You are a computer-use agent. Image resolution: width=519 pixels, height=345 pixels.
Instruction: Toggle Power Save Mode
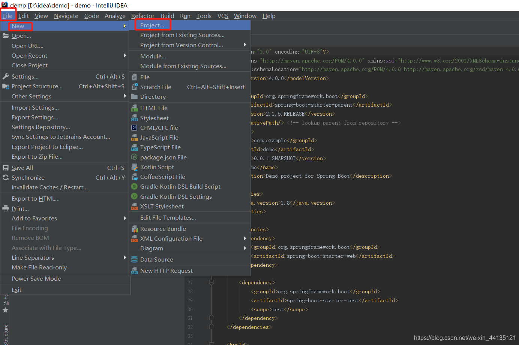(36, 278)
